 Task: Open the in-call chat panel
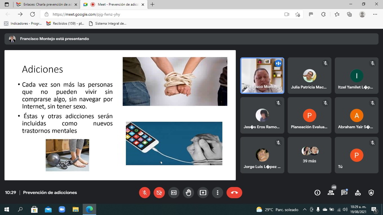tap(344, 193)
